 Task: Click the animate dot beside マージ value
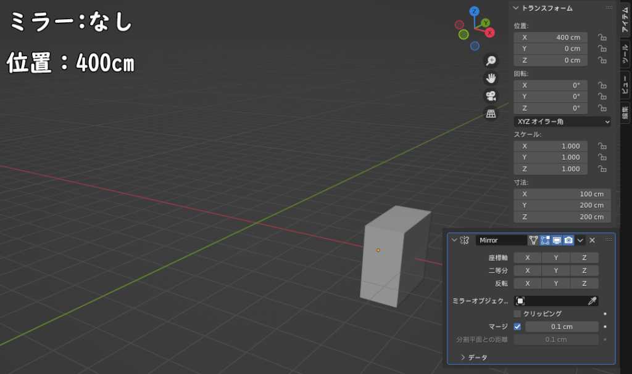pyautogui.click(x=605, y=327)
